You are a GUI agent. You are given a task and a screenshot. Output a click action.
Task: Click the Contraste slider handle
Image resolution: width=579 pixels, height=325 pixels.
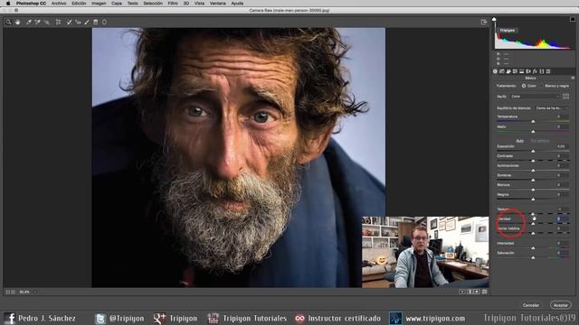533,161
